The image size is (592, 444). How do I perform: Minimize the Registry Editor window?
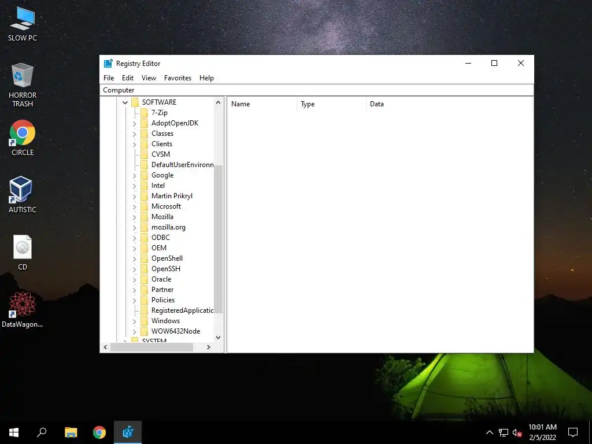[468, 63]
